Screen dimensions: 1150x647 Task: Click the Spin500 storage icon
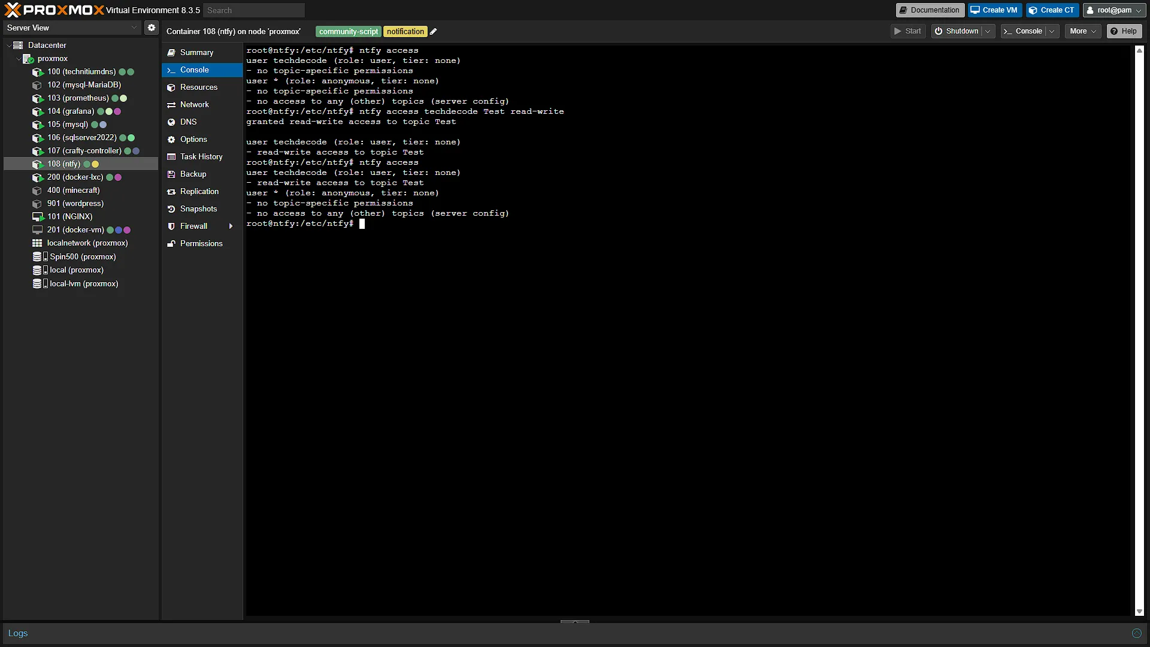point(40,256)
